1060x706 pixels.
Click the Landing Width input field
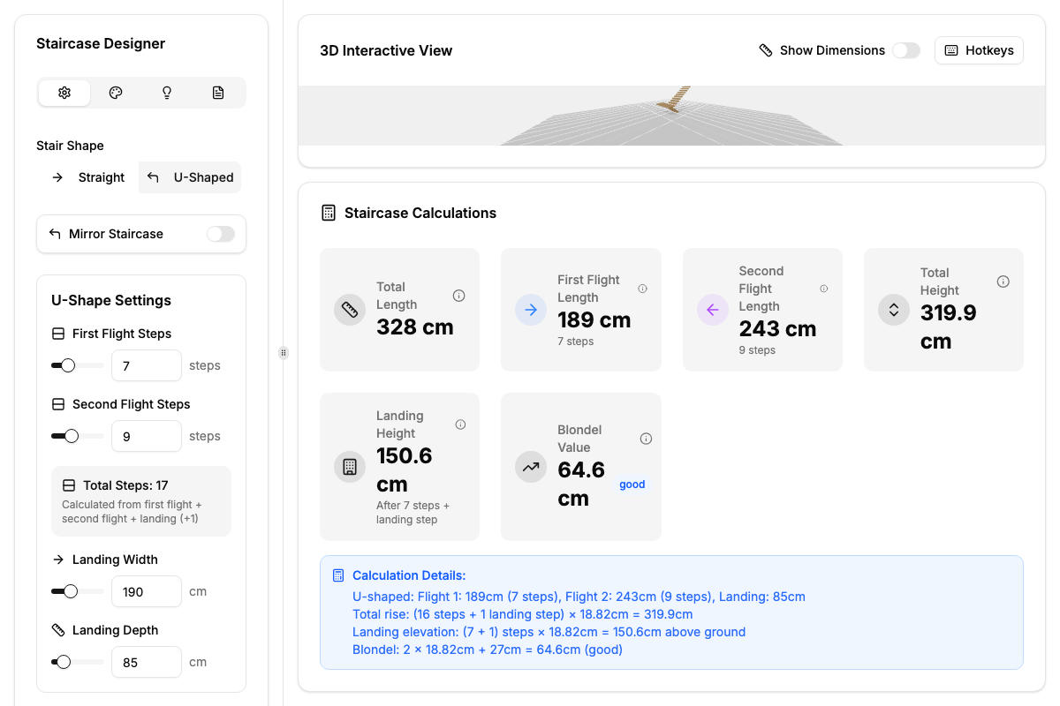tap(146, 591)
